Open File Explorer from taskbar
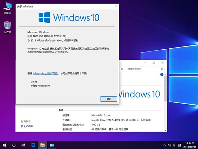The height and width of the screenshot is (149, 198). click(42, 145)
